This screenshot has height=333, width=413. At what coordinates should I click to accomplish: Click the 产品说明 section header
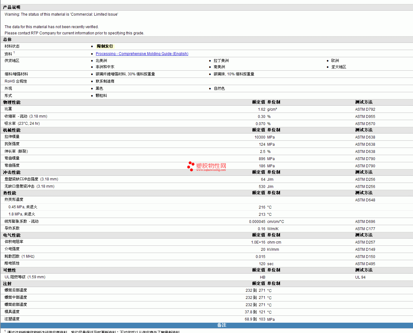(x=12, y=7)
